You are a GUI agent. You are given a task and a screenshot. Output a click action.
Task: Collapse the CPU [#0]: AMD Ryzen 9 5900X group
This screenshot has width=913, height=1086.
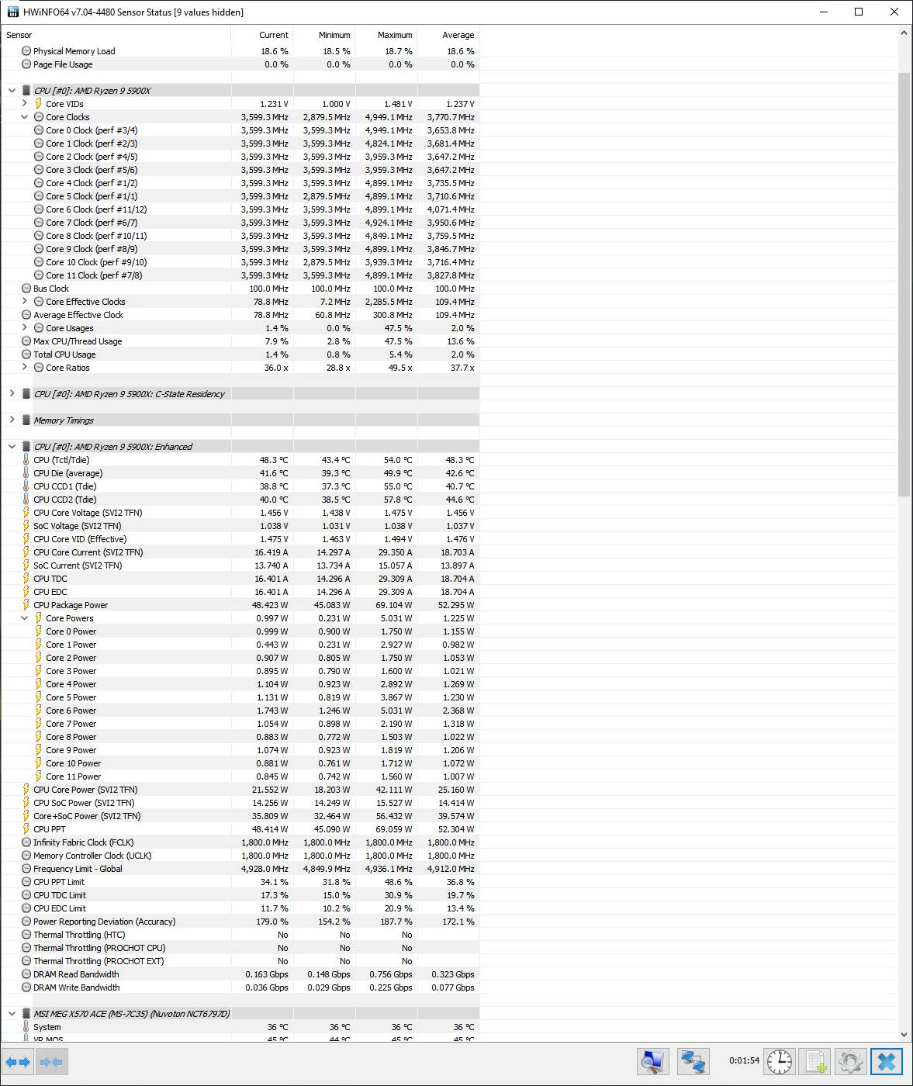[12, 91]
